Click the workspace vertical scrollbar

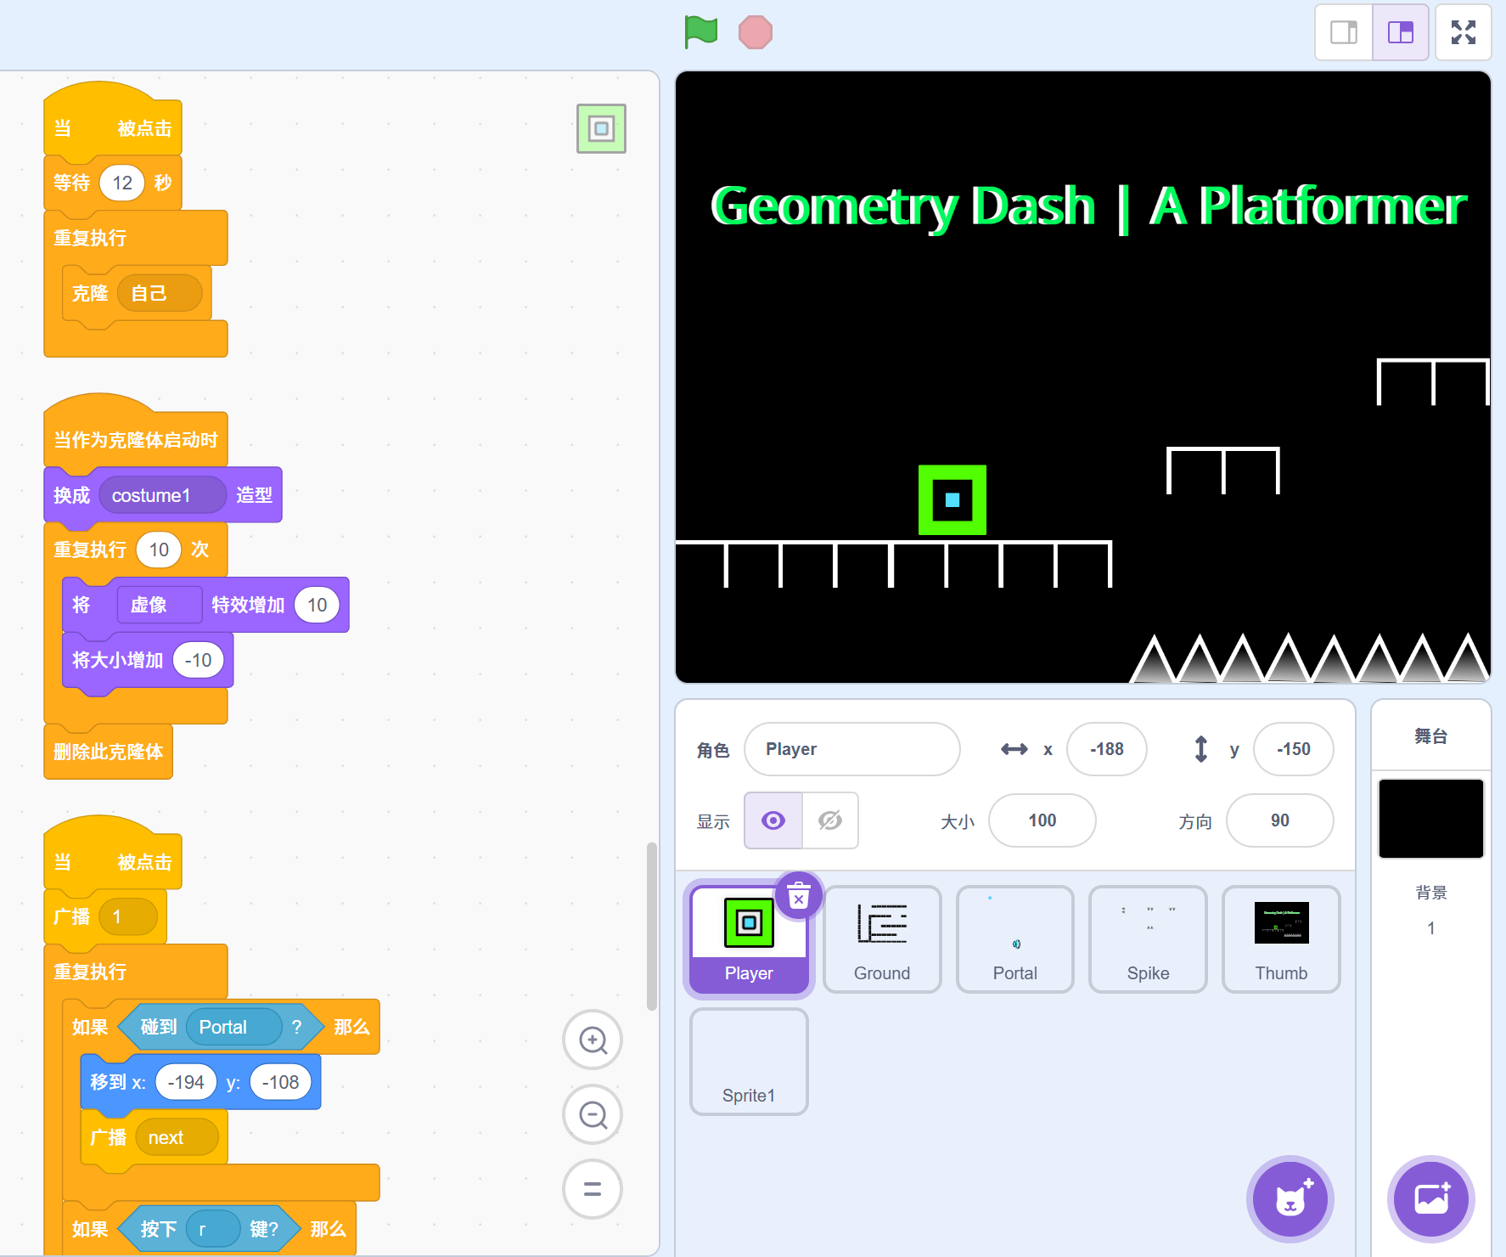tap(651, 926)
